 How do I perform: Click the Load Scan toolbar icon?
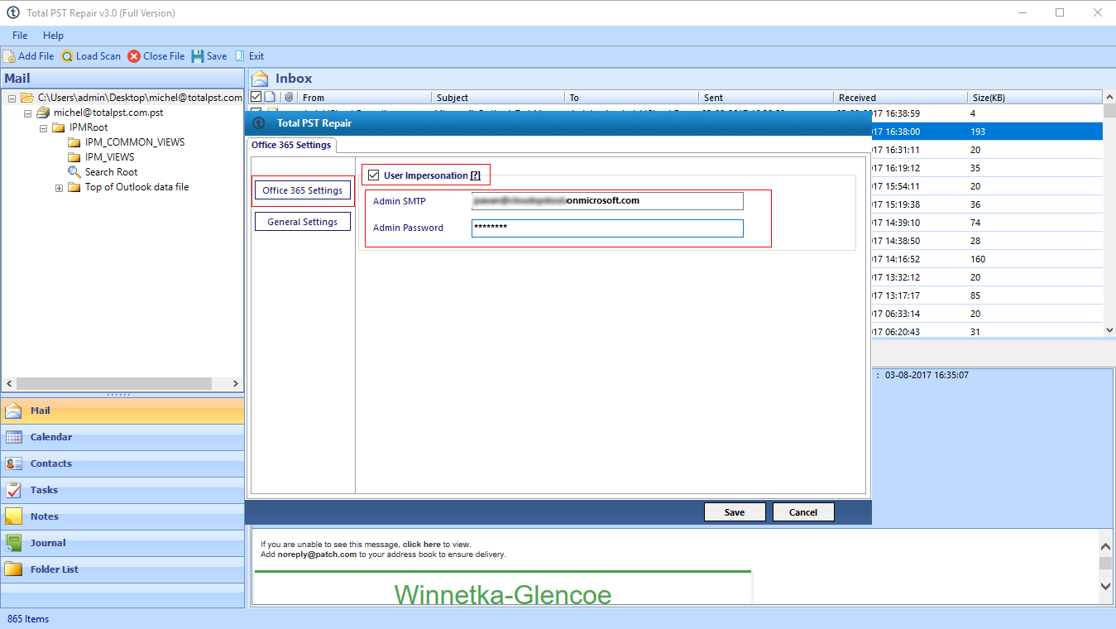(x=67, y=56)
